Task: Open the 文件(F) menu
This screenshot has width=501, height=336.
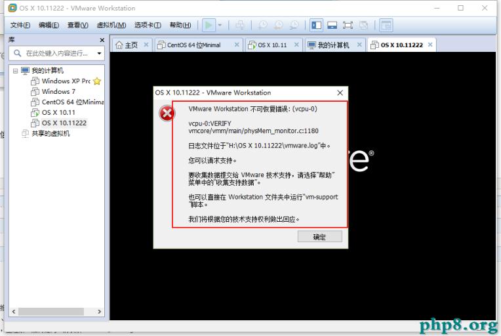Action: click(x=20, y=25)
